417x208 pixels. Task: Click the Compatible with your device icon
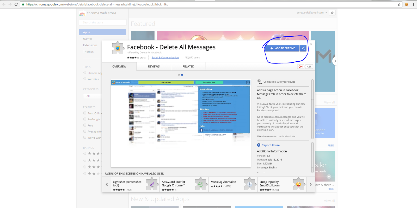click(260, 82)
